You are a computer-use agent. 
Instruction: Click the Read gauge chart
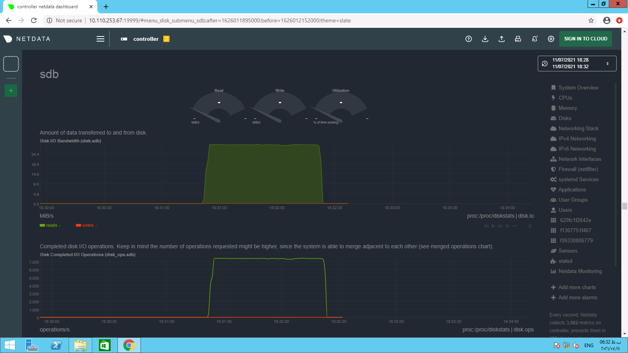pos(219,106)
